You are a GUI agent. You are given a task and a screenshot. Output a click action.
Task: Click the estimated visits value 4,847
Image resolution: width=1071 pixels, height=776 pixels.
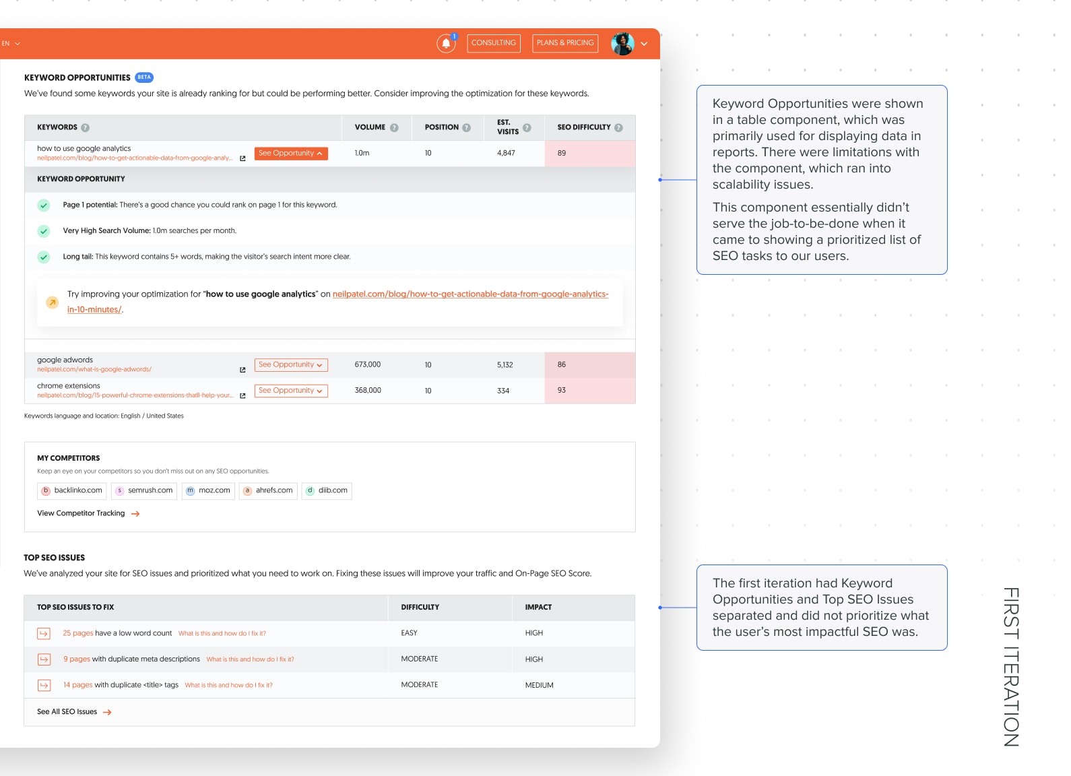point(506,154)
